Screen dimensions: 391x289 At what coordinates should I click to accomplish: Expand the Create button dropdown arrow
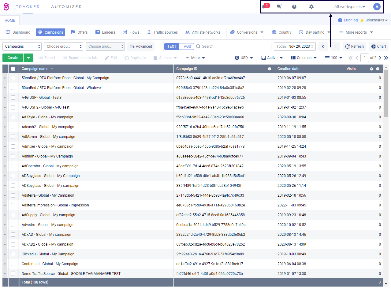pos(28,58)
